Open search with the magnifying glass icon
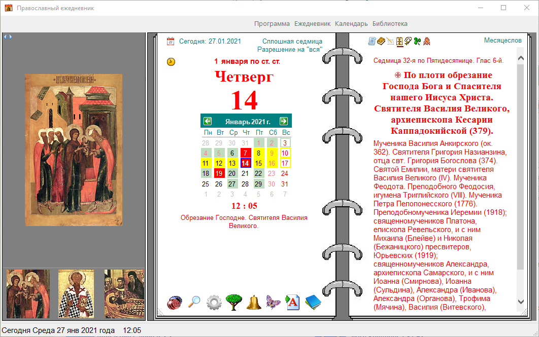 (x=194, y=302)
